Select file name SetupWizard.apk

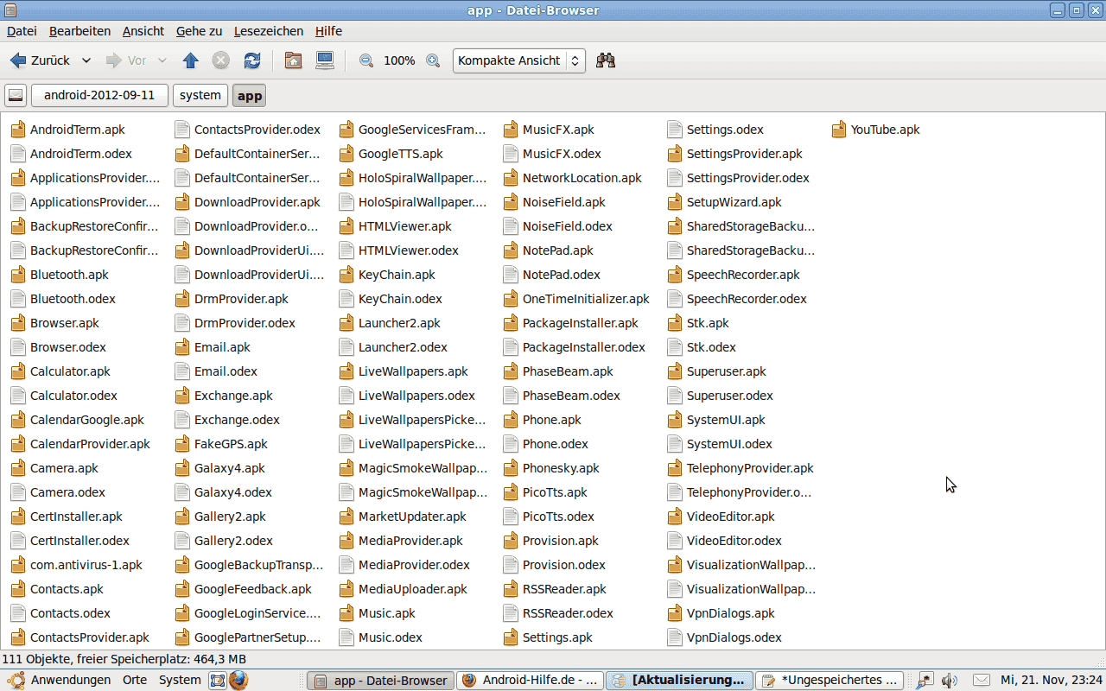point(734,202)
